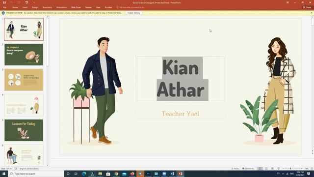The height and width of the screenshot is (177, 314).
Task: Open the File menu
Action: 4,7
